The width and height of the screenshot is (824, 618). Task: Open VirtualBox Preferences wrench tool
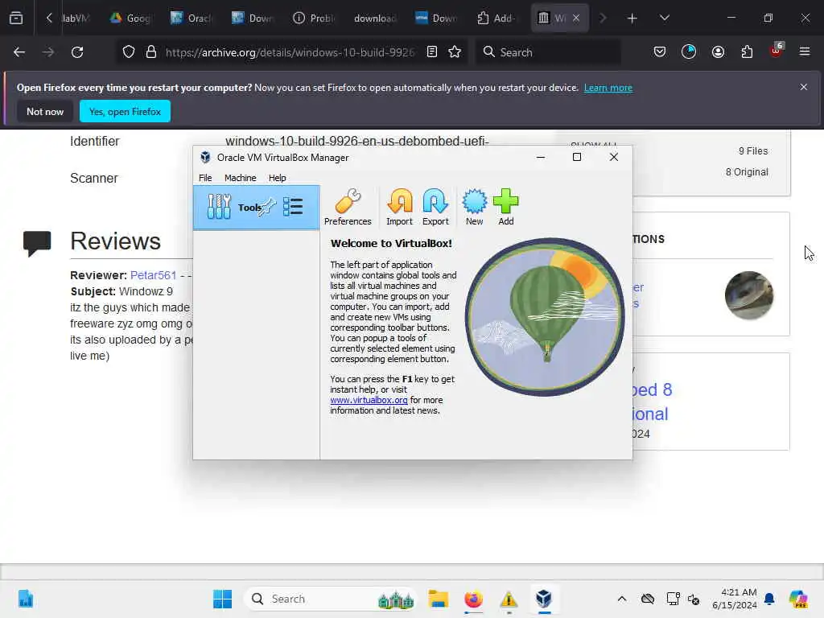(348, 207)
